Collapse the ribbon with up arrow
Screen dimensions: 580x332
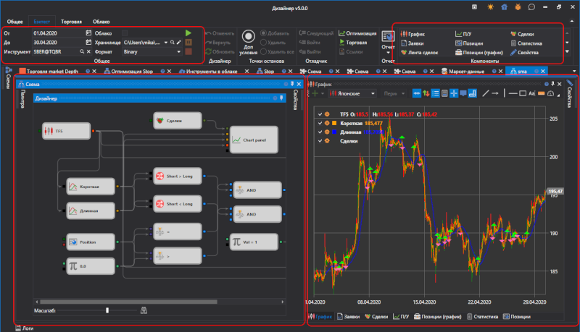[572, 22]
